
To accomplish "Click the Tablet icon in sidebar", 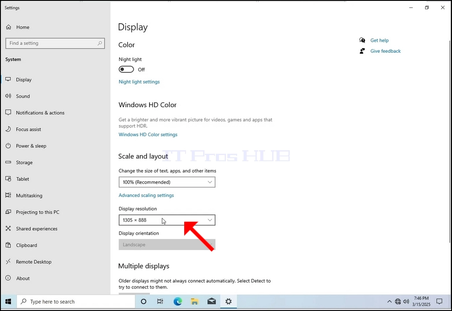I will [x=8, y=178].
